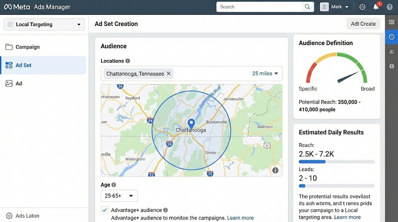Click the Audience Definition gauge

pos(337,68)
